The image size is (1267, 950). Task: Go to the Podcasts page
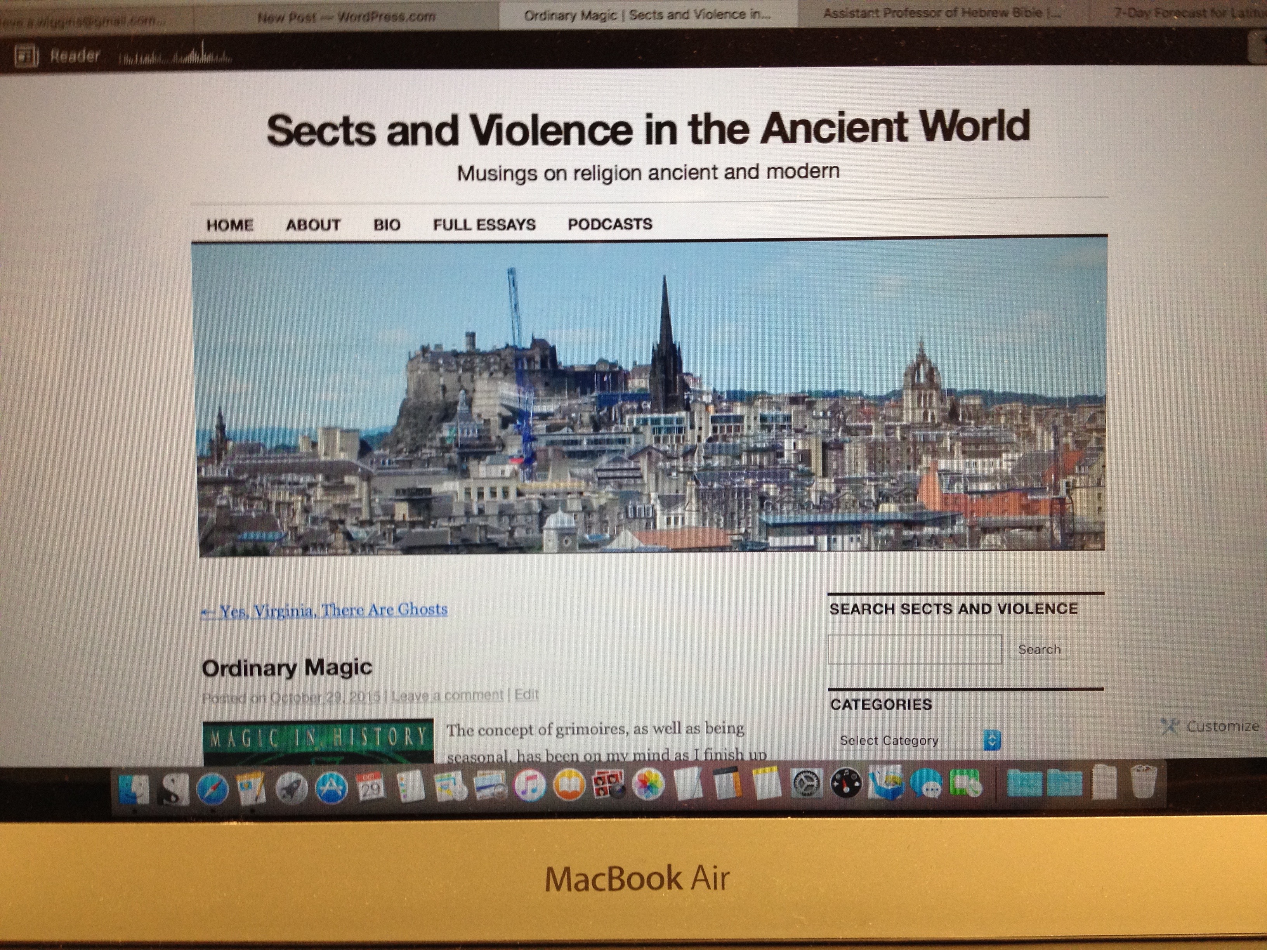(609, 224)
